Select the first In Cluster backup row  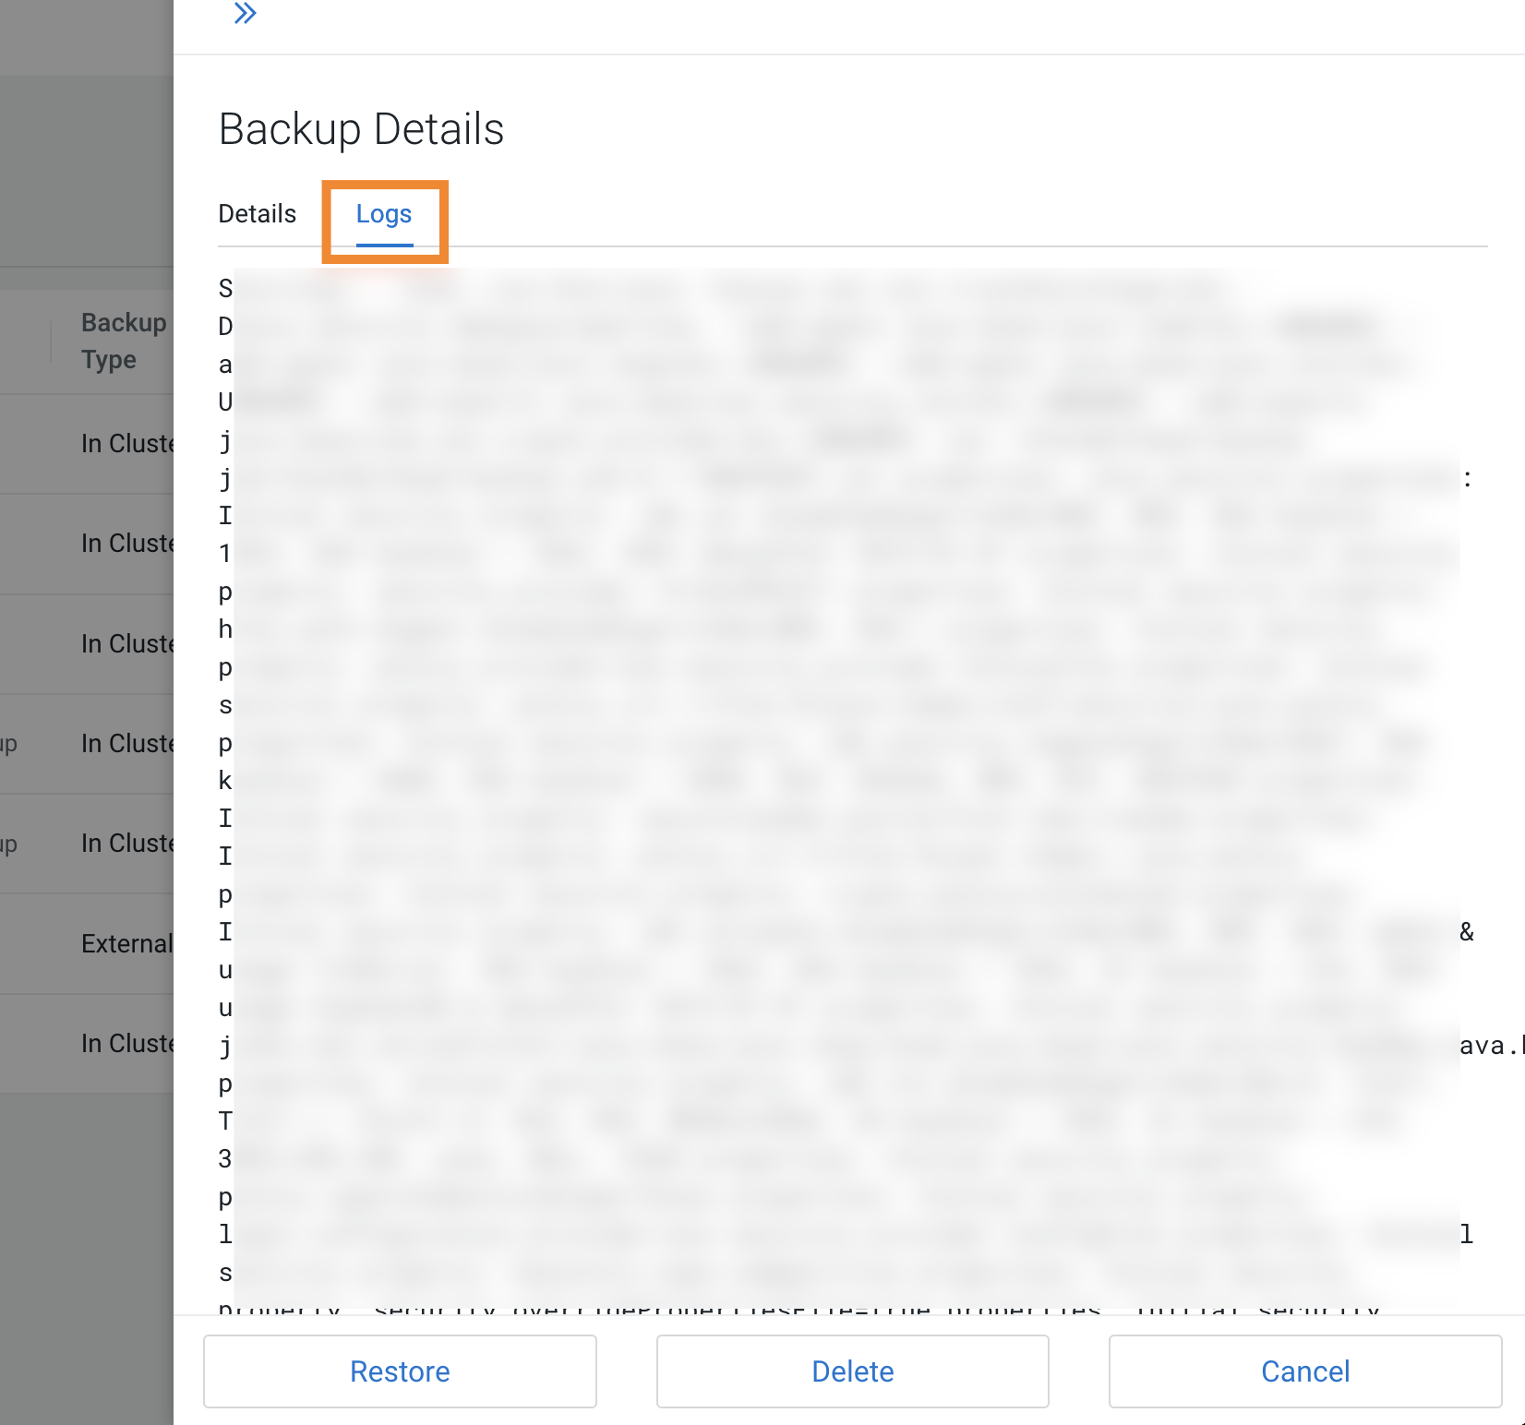click(x=129, y=443)
